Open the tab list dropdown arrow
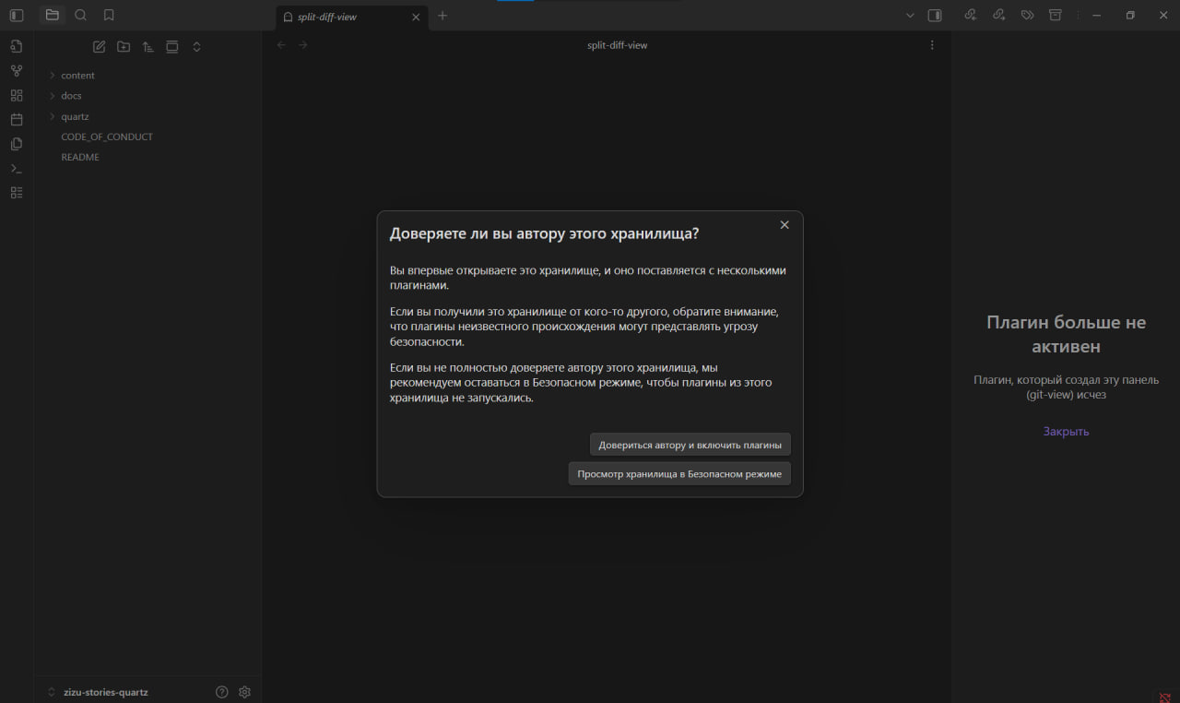This screenshot has height=703, width=1180. coord(910,15)
